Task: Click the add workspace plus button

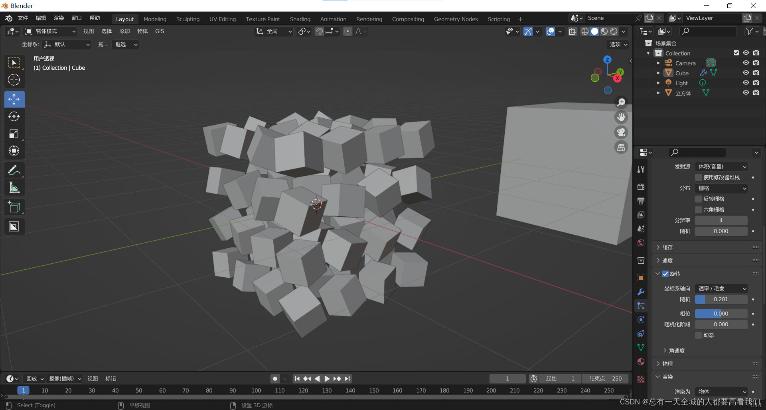Action: (520, 19)
